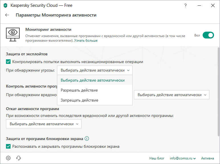Minimize the Kaspersky window

(x=199, y=5)
